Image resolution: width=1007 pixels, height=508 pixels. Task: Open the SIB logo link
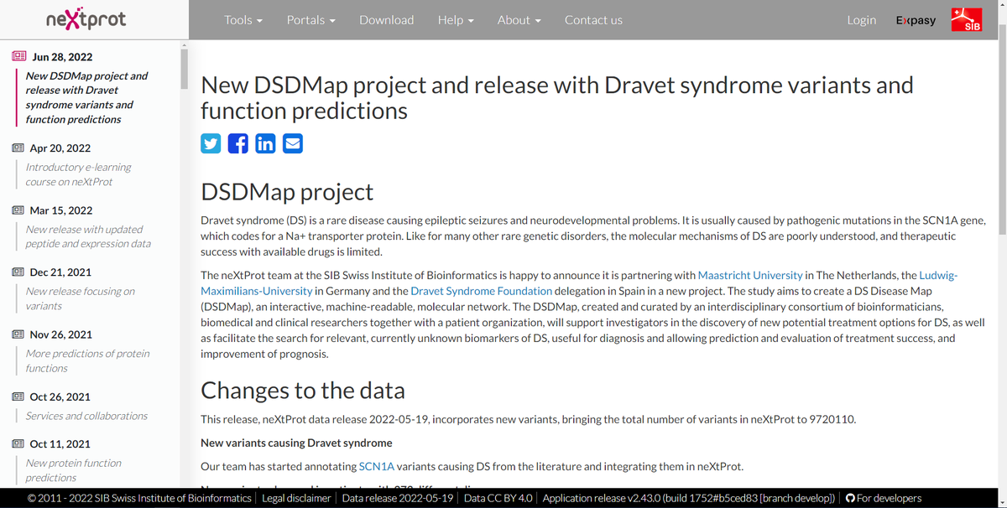967,19
